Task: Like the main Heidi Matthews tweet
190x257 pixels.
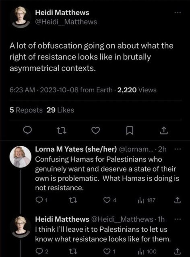Action: pos(96,131)
